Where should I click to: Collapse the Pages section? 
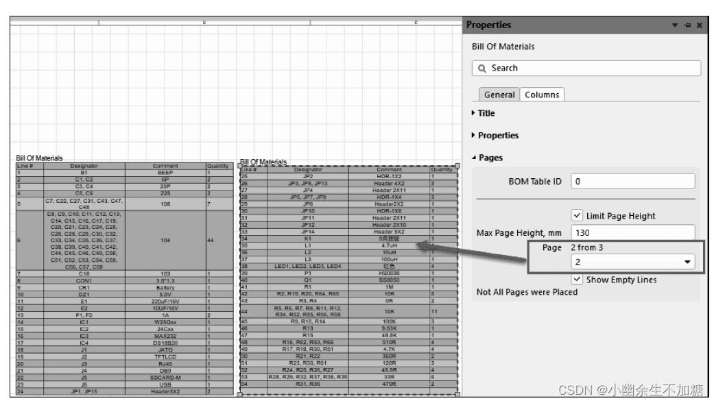coord(487,158)
